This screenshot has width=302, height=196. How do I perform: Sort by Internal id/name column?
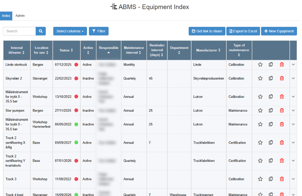click(x=17, y=50)
